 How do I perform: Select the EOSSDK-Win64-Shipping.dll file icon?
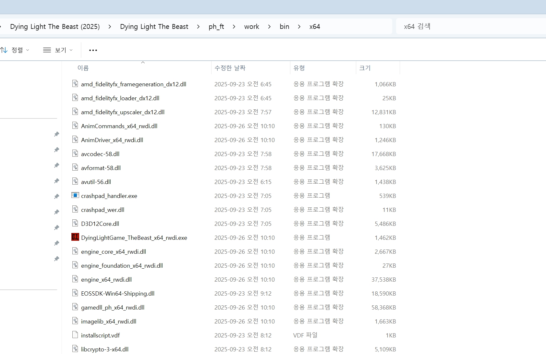pos(75,293)
